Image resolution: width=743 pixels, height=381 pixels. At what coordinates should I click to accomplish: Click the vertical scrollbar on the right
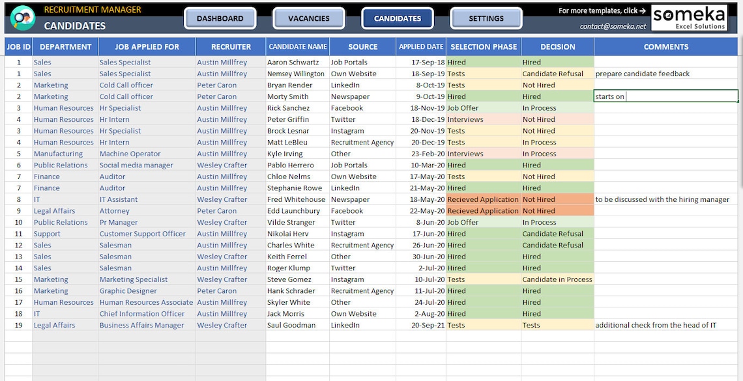(740, 195)
